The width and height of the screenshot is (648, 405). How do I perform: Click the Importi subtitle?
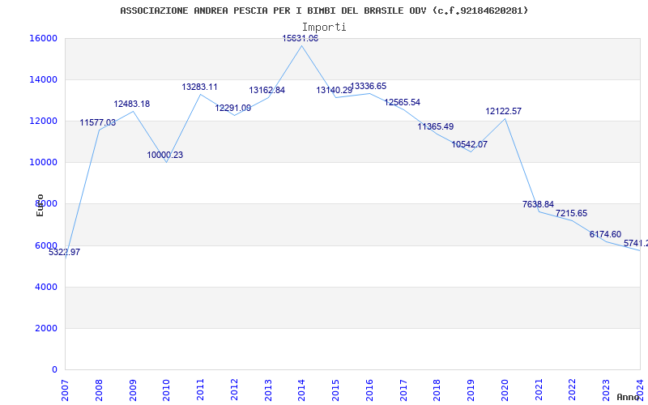pyautogui.click(x=324, y=27)
